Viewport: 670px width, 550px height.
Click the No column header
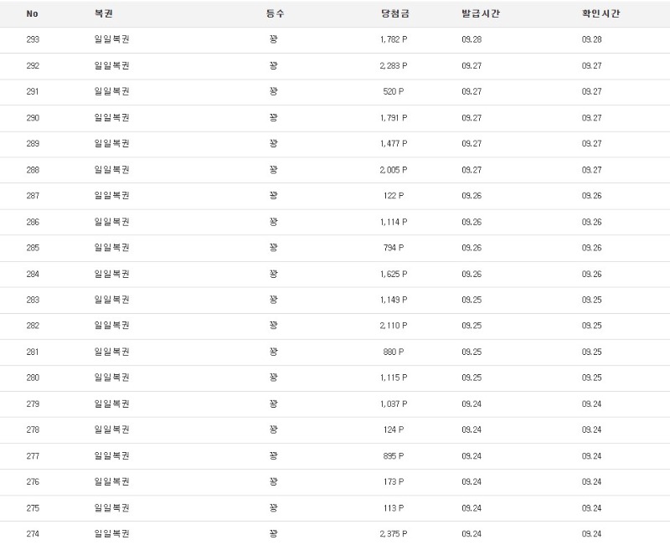pyautogui.click(x=32, y=13)
